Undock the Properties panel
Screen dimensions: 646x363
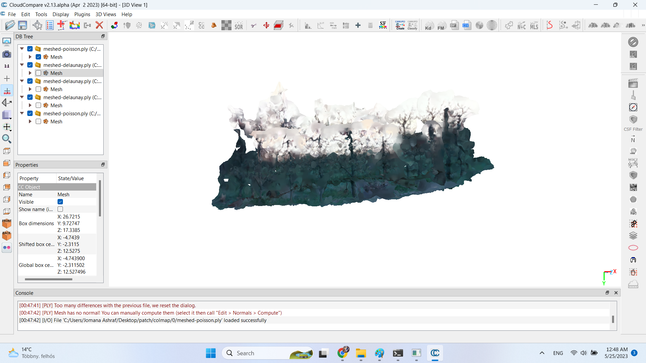click(103, 165)
